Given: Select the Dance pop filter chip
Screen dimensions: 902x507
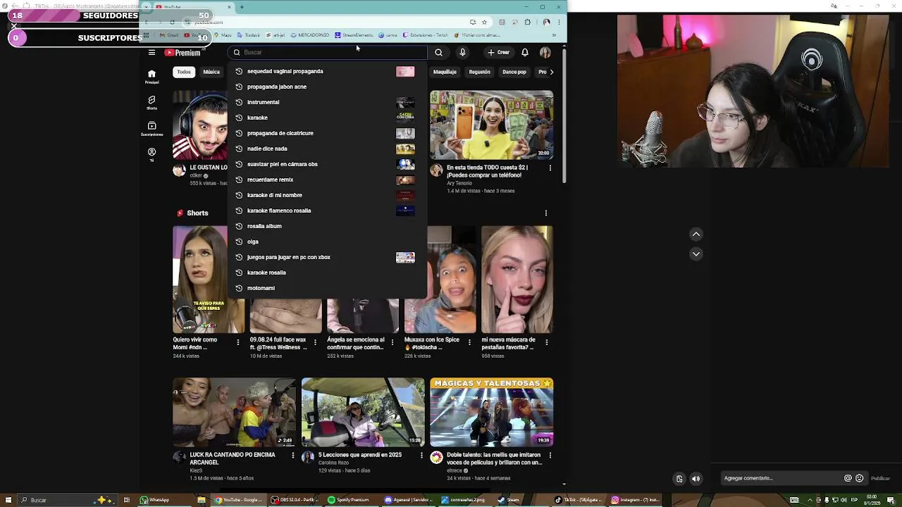Looking at the screenshot, I should click(514, 72).
